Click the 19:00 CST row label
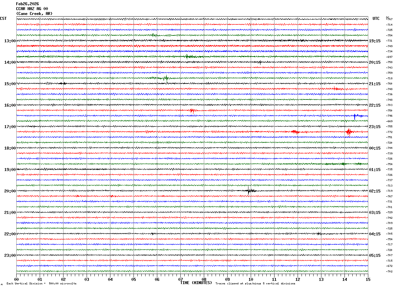The image size is (394, 288). point(10,169)
